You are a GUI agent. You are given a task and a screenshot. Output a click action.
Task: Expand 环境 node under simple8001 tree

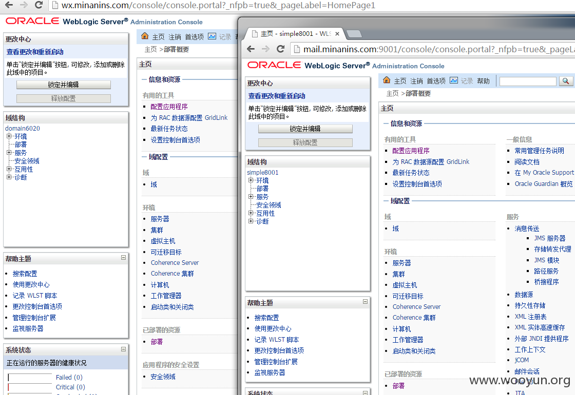click(251, 180)
